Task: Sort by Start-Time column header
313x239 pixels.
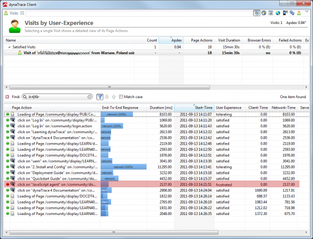Action: (194, 107)
